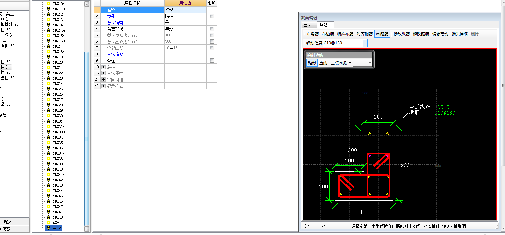Click the gear icon beside YBZ48
505x235 pixels.
48,217
